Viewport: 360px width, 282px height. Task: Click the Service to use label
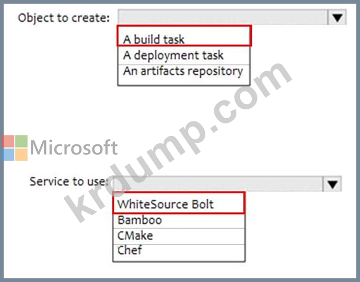click(69, 182)
